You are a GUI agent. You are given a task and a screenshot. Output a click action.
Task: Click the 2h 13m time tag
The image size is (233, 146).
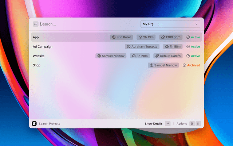click(x=147, y=37)
